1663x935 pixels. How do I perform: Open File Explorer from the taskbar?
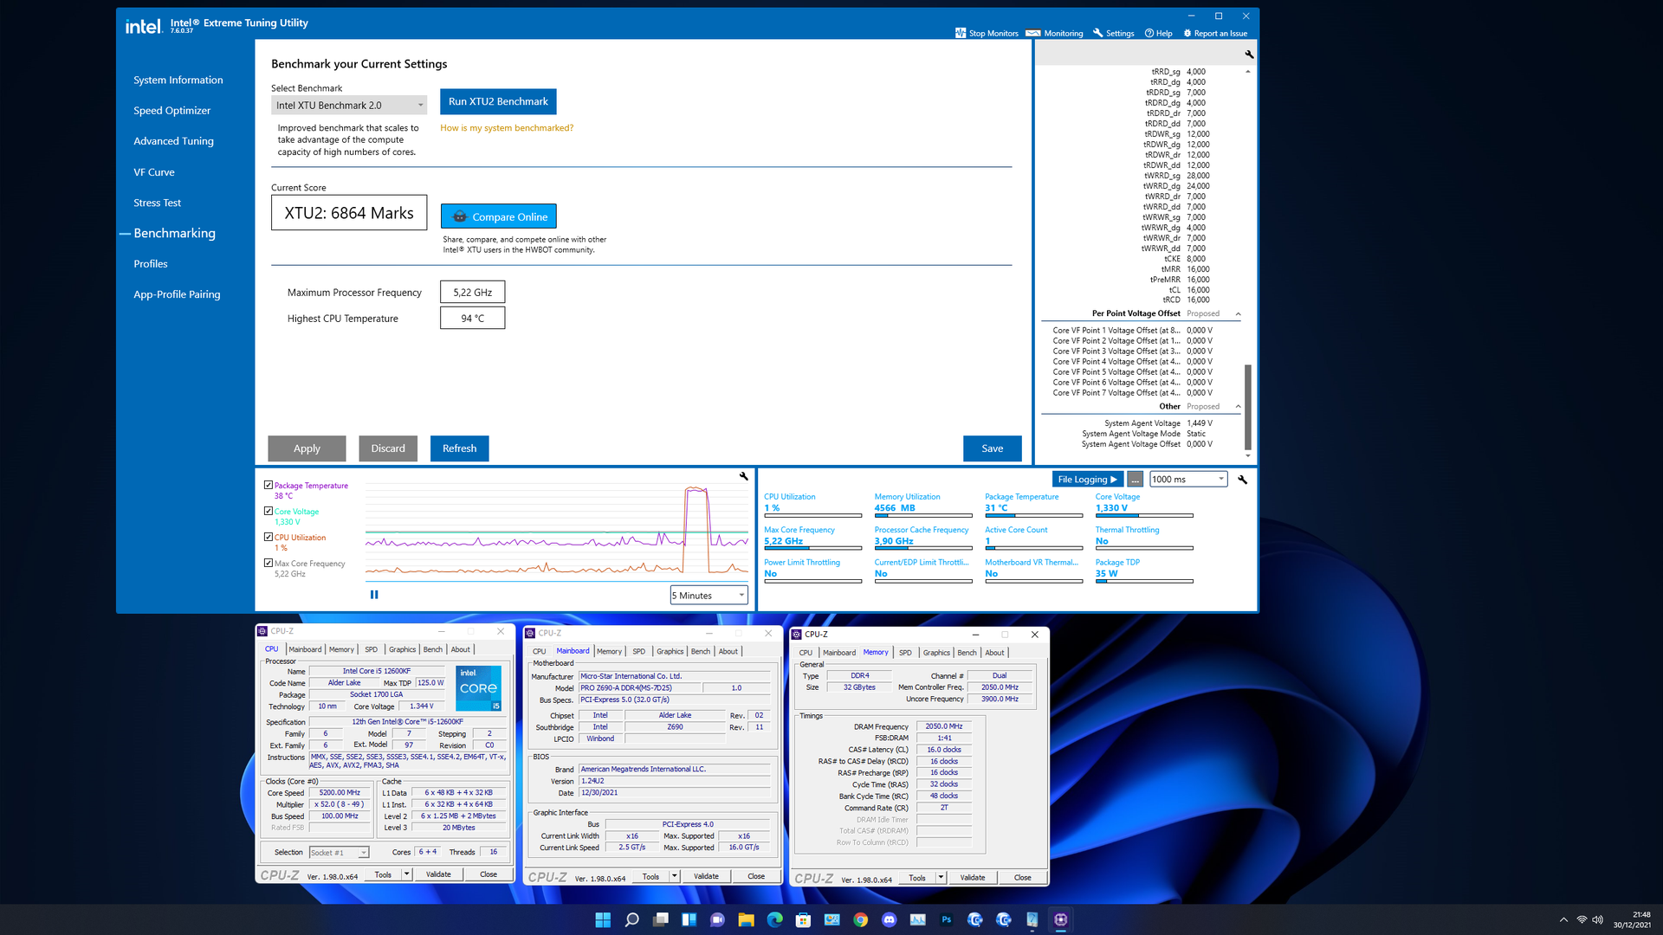coord(746,919)
